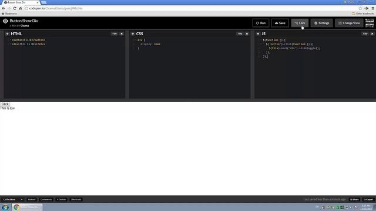Open the Other bookmarks folder
The image size is (376, 211).
(x=363, y=13)
